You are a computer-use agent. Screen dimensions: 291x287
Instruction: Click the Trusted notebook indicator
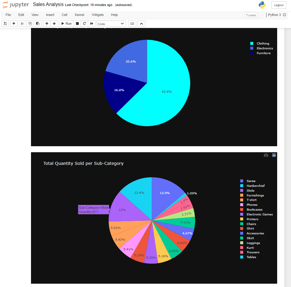click(x=251, y=15)
